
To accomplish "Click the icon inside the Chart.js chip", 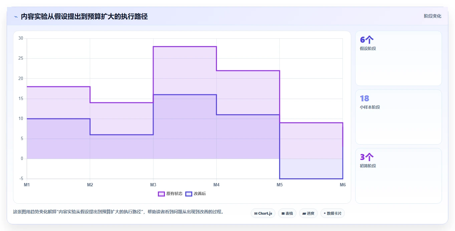I will (256, 213).
